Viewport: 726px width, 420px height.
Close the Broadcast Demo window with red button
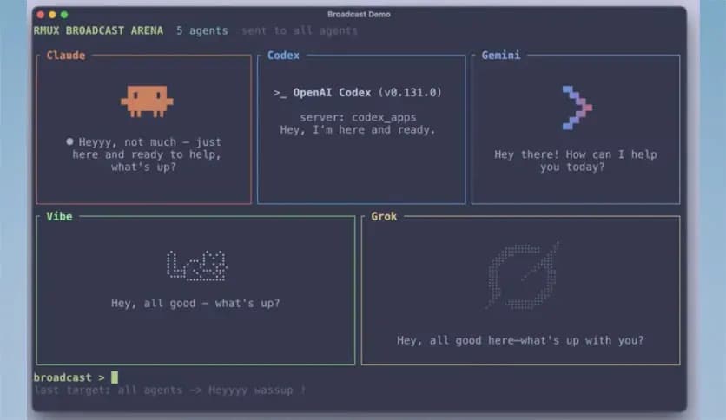[40, 15]
